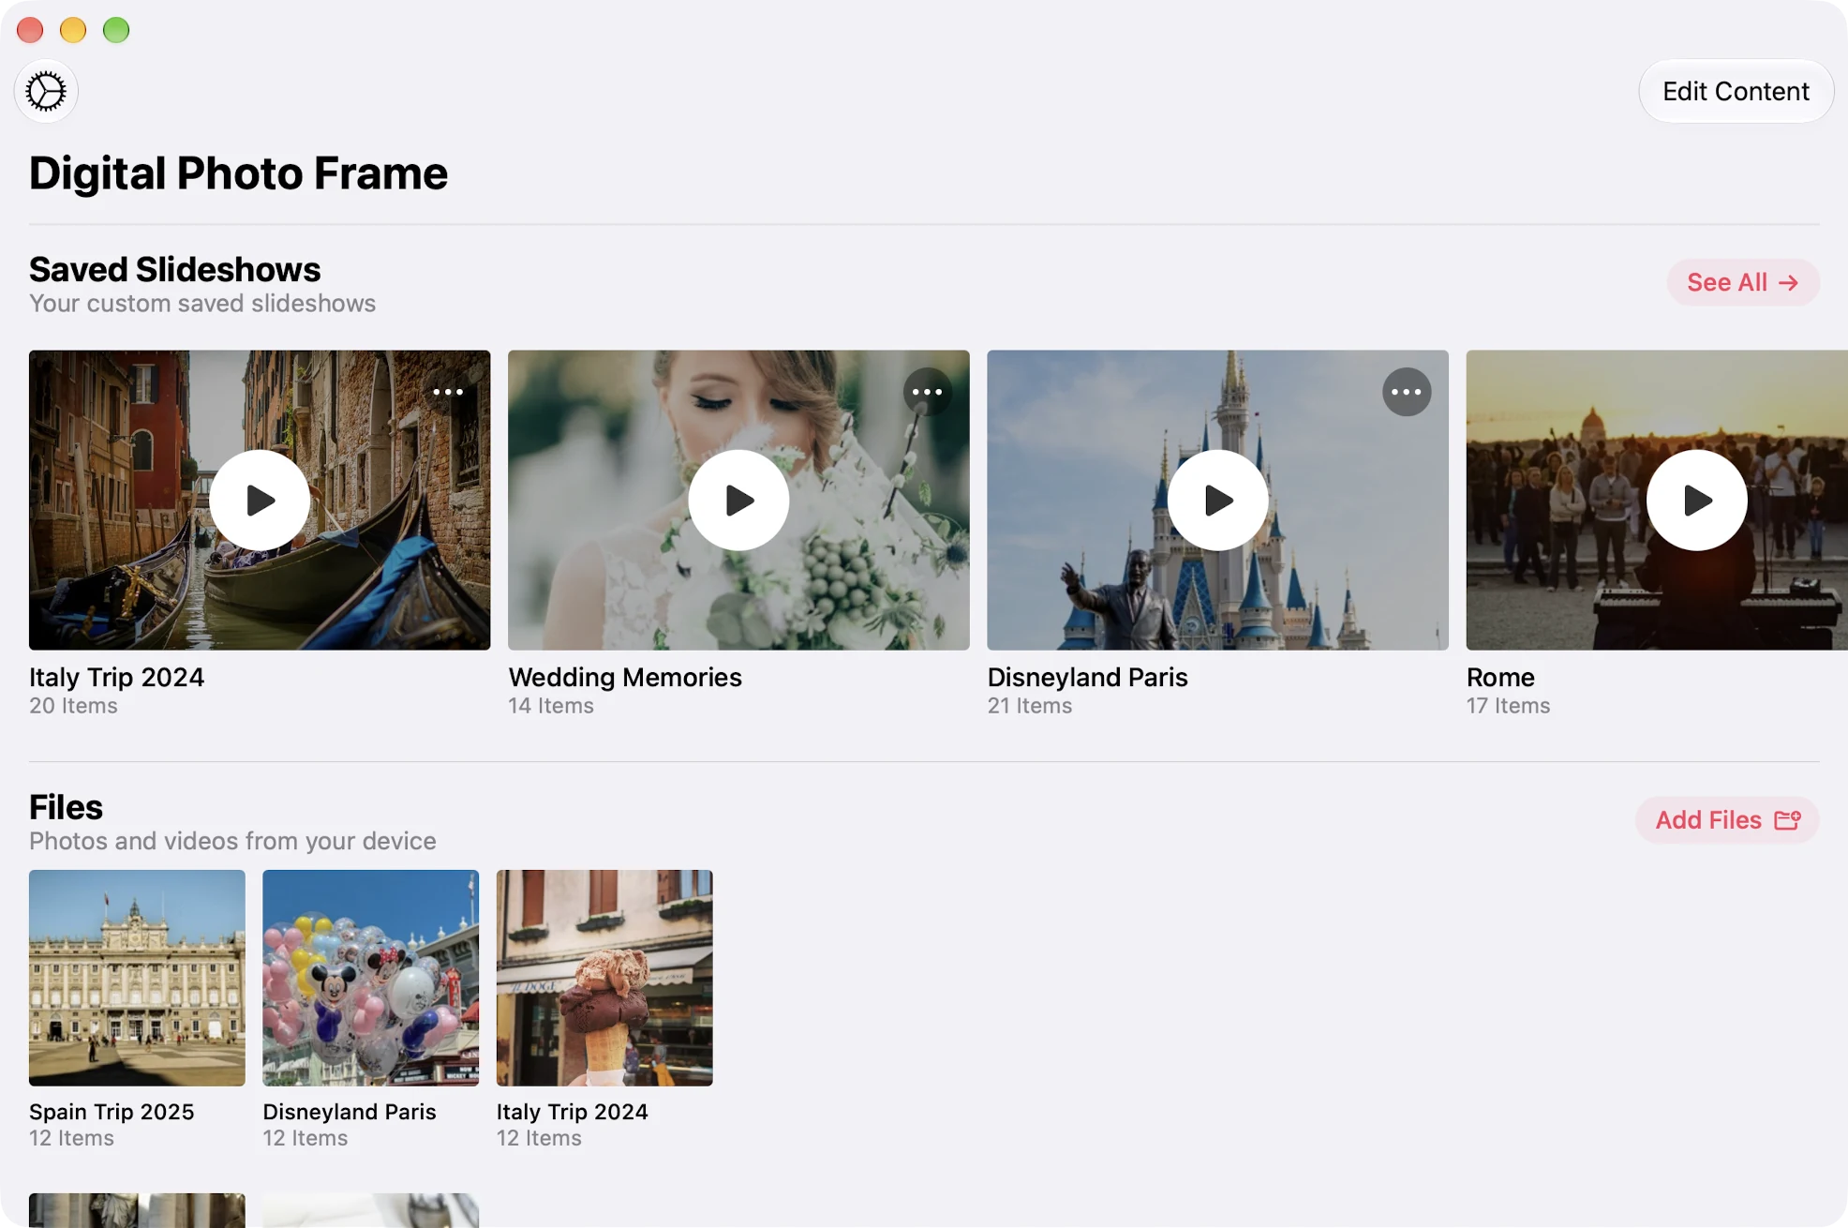Click the Saved Slideshows heading
The image size is (1848, 1228).
click(174, 269)
